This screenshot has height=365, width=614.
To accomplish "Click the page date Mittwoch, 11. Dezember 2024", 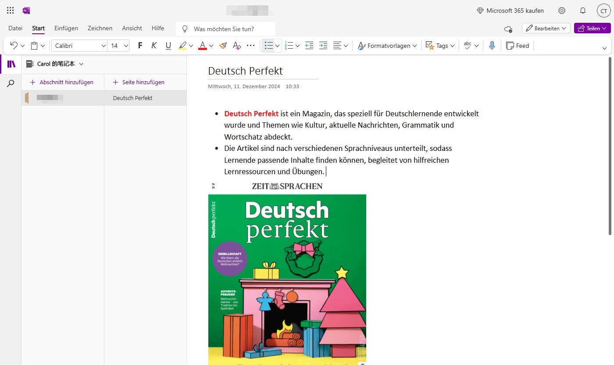I will (244, 86).
